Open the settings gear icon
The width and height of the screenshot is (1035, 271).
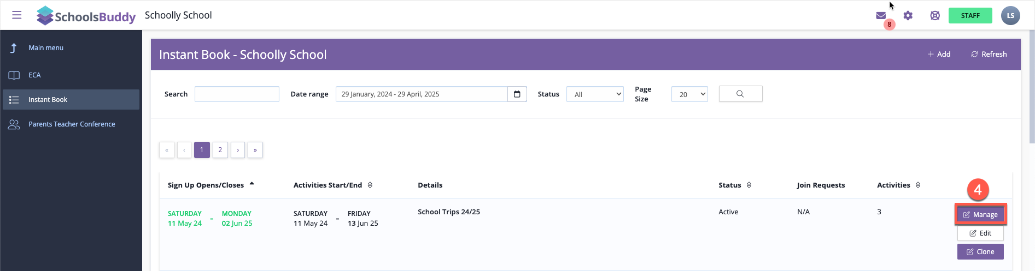click(x=908, y=15)
